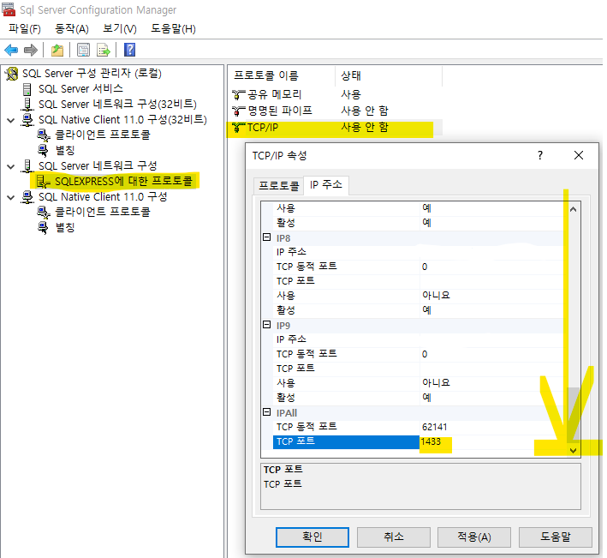Screen dimensions: 607x558
Task: Select IP9 TCP 포트 property row
Action: [418, 369]
